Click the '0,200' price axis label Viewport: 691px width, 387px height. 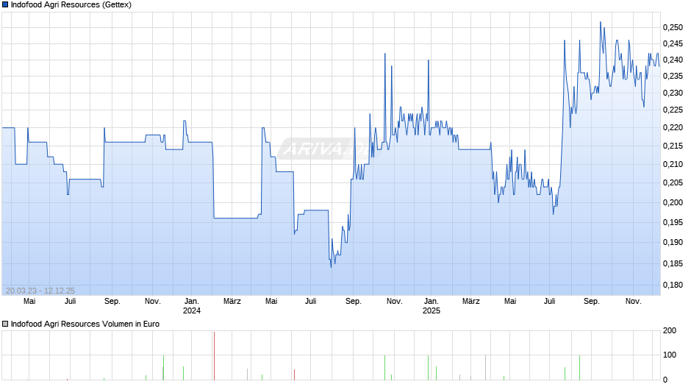pyautogui.click(x=673, y=202)
